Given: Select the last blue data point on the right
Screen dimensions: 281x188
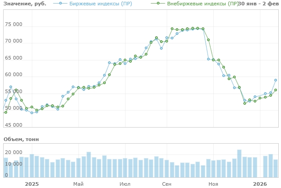Looking at the screenshot, I should coord(276,80).
